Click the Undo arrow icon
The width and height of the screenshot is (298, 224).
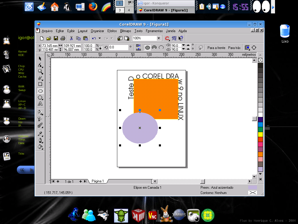tap(94, 38)
